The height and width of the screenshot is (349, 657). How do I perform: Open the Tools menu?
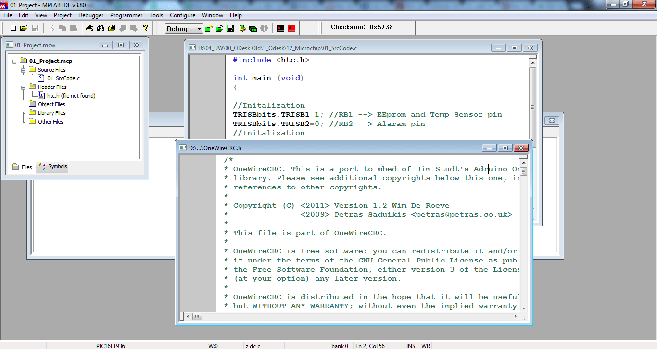coord(156,15)
